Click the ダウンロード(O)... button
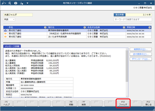The image size is (155, 111). click(141, 59)
